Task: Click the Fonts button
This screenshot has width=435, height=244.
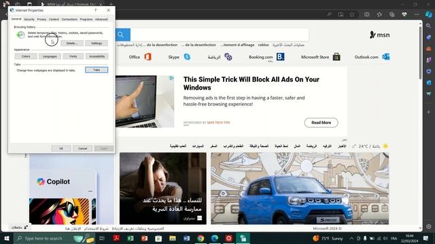Action: (73, 56)
